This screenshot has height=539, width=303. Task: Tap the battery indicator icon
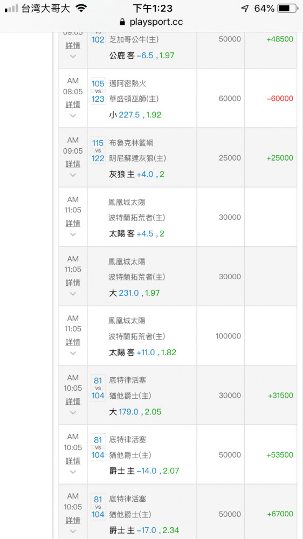click(x=287, y=9)
